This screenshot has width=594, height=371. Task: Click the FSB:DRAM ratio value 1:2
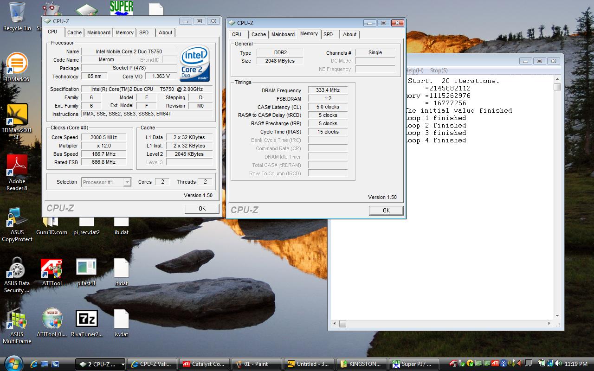pyautogui.click(x=328, y=99)
